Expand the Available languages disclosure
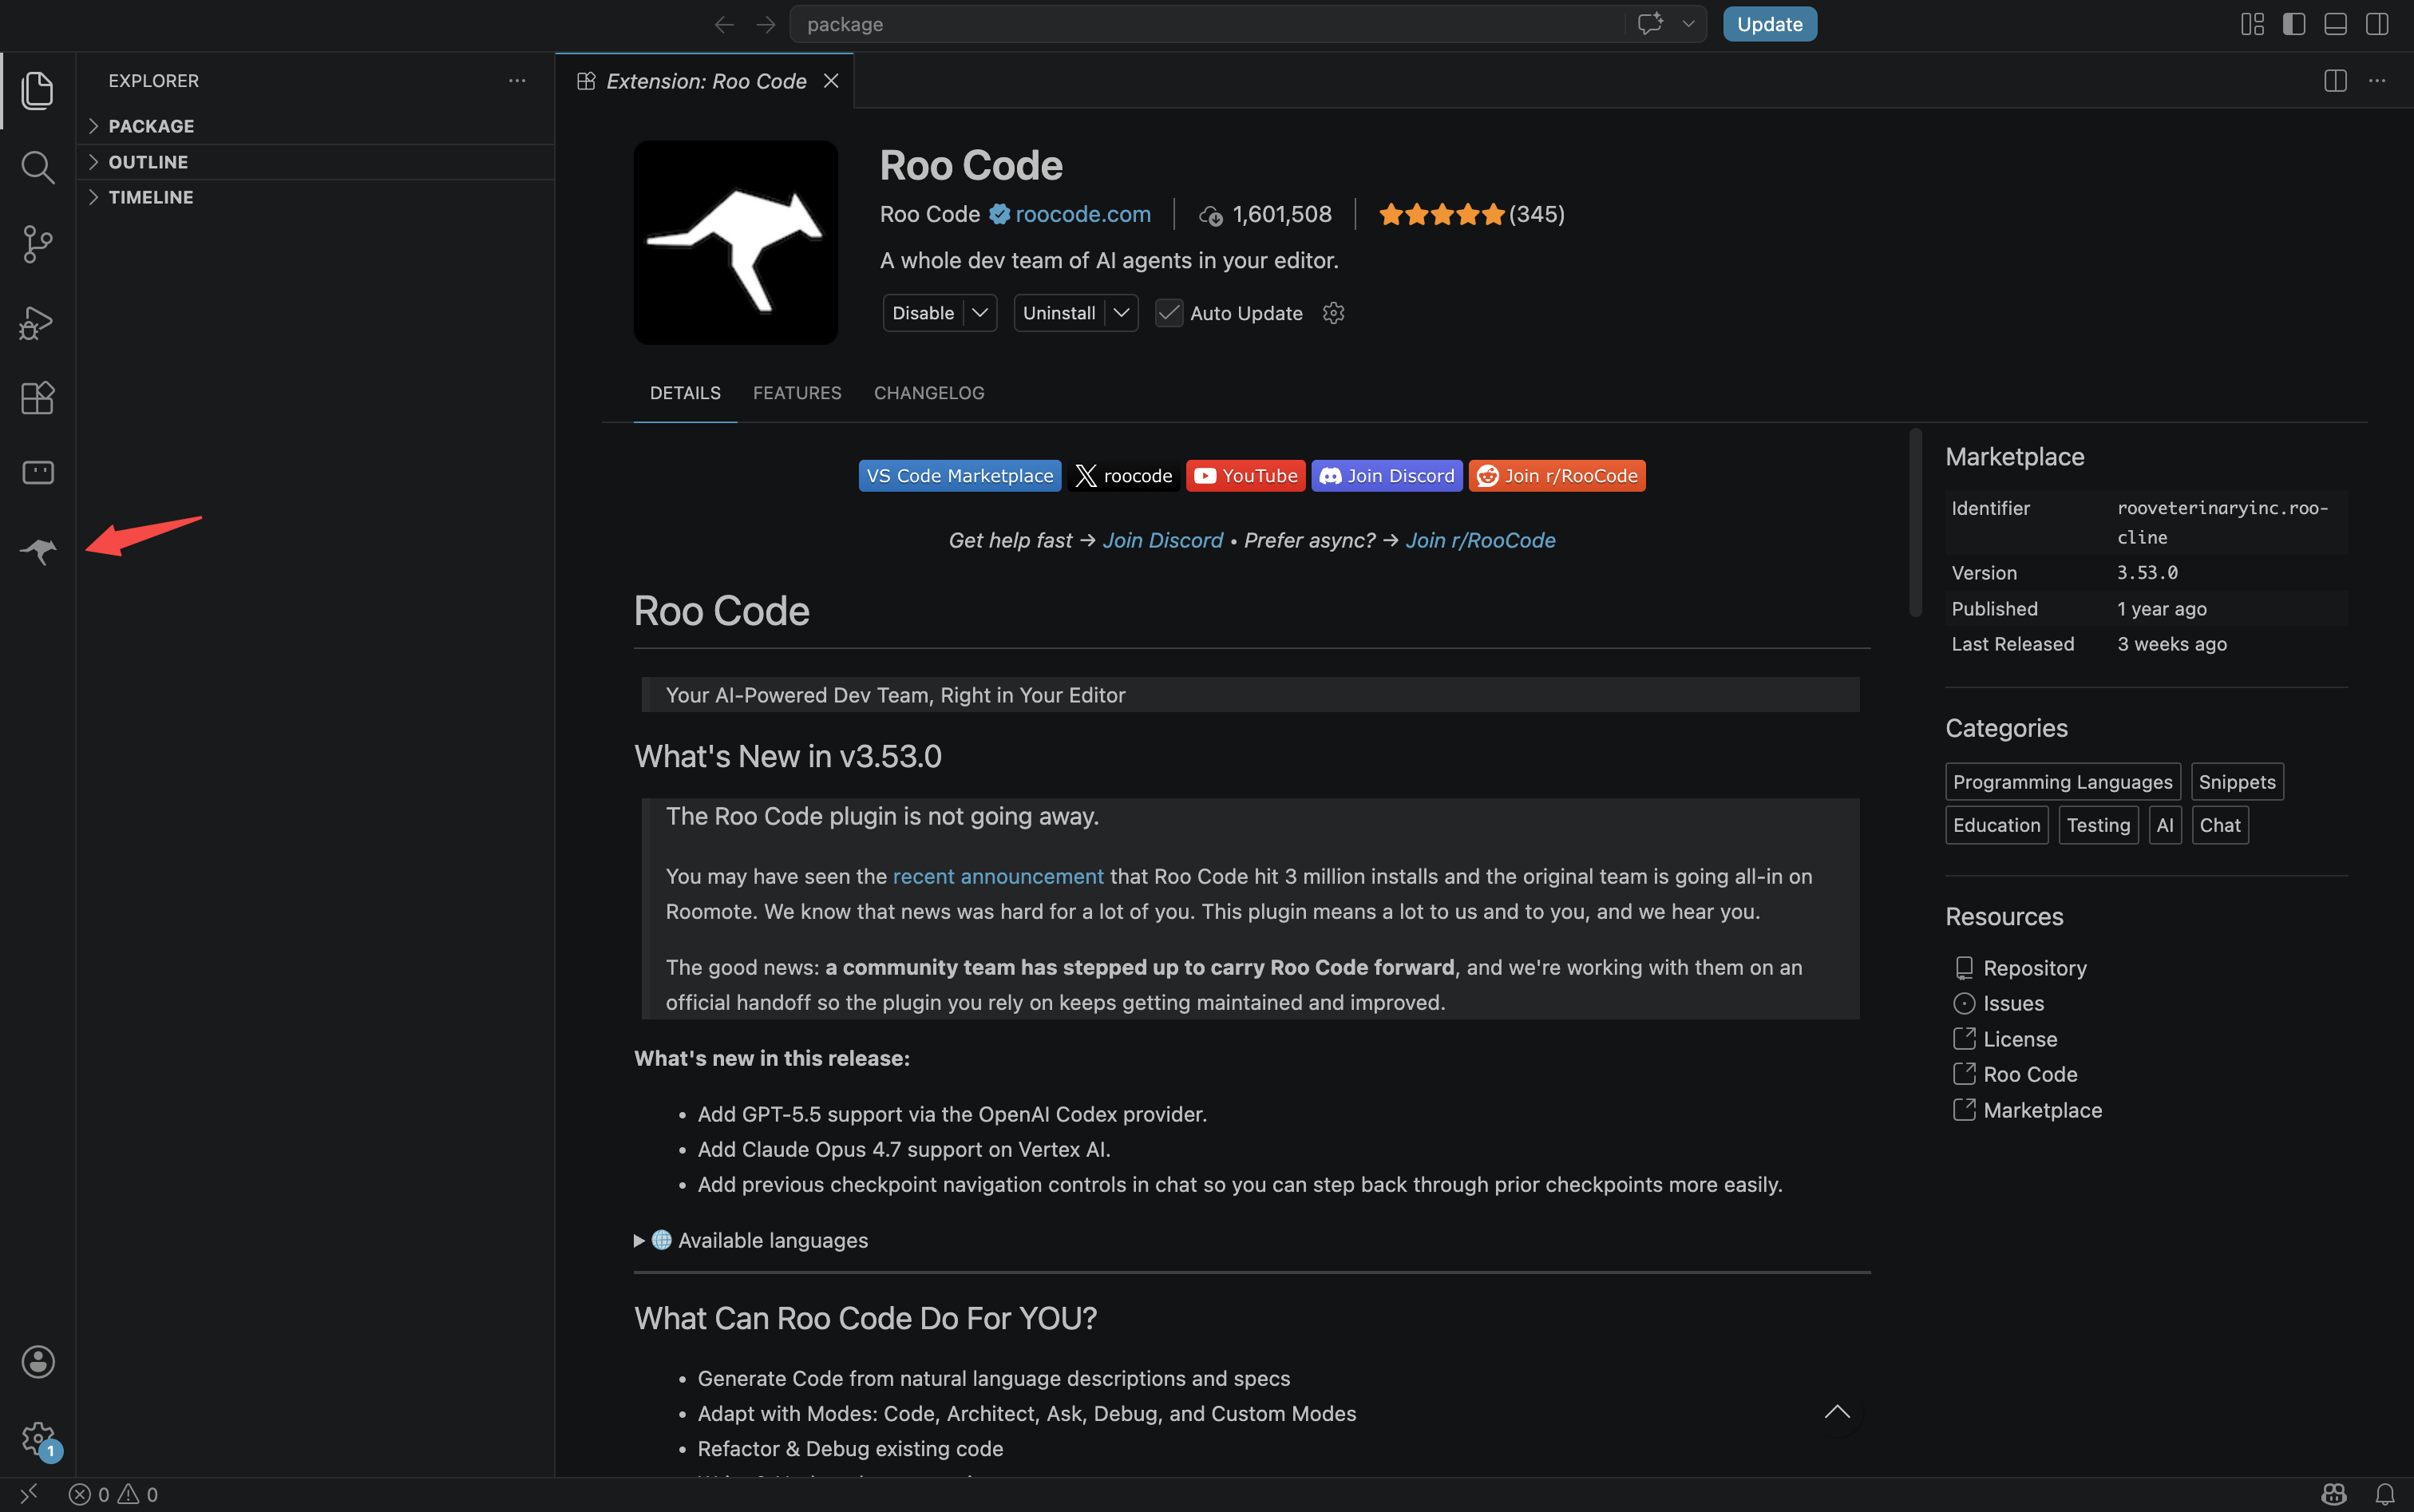The width and height of the screenshot is (2414, 1512). 751,1240
